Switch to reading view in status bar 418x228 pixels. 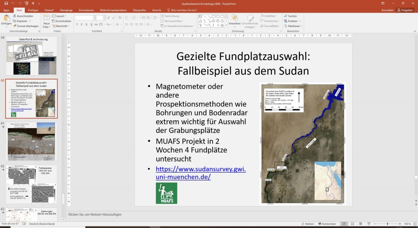[360, 224]
